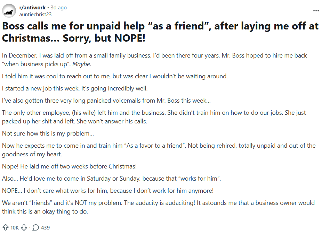Click the sentence about three panicked voicemails
The width and height of the screenshot is (322, 234).
pyautogui.click(x=106, y=101)
